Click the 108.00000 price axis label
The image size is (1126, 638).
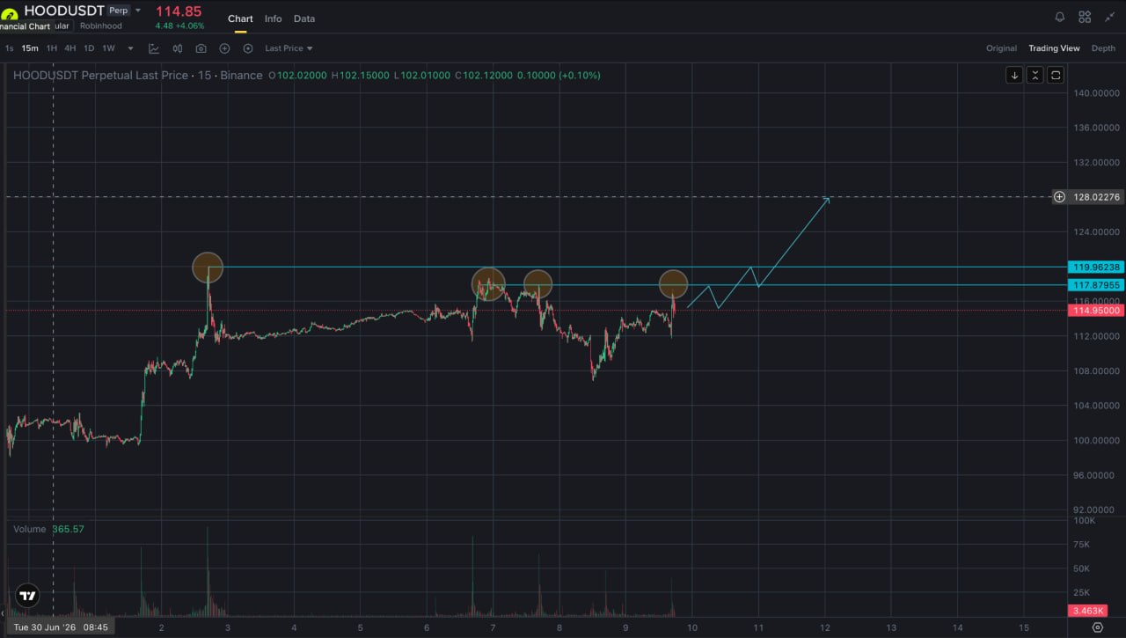[x=1096, y=370]
